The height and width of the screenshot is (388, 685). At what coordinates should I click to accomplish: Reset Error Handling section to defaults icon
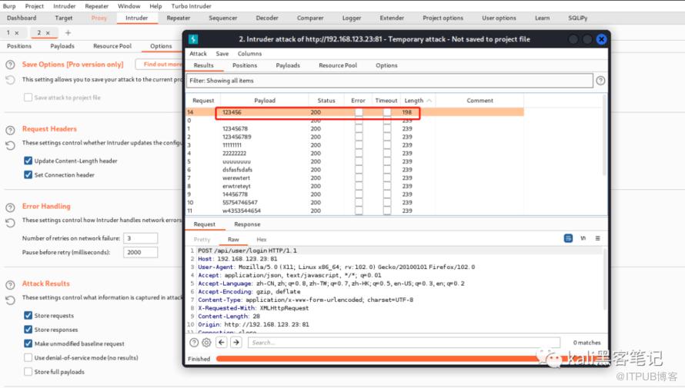(x=10, y=222)
